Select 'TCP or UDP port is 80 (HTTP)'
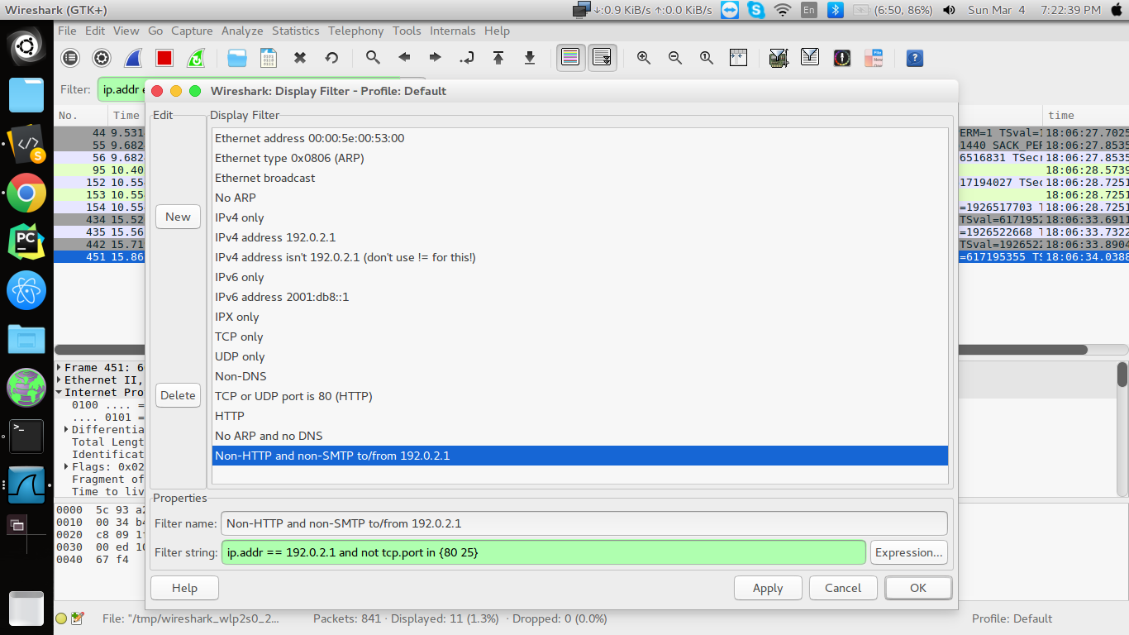Viewport: 1129px width, 635px height. pyautogui.click(x=580, y=396)
